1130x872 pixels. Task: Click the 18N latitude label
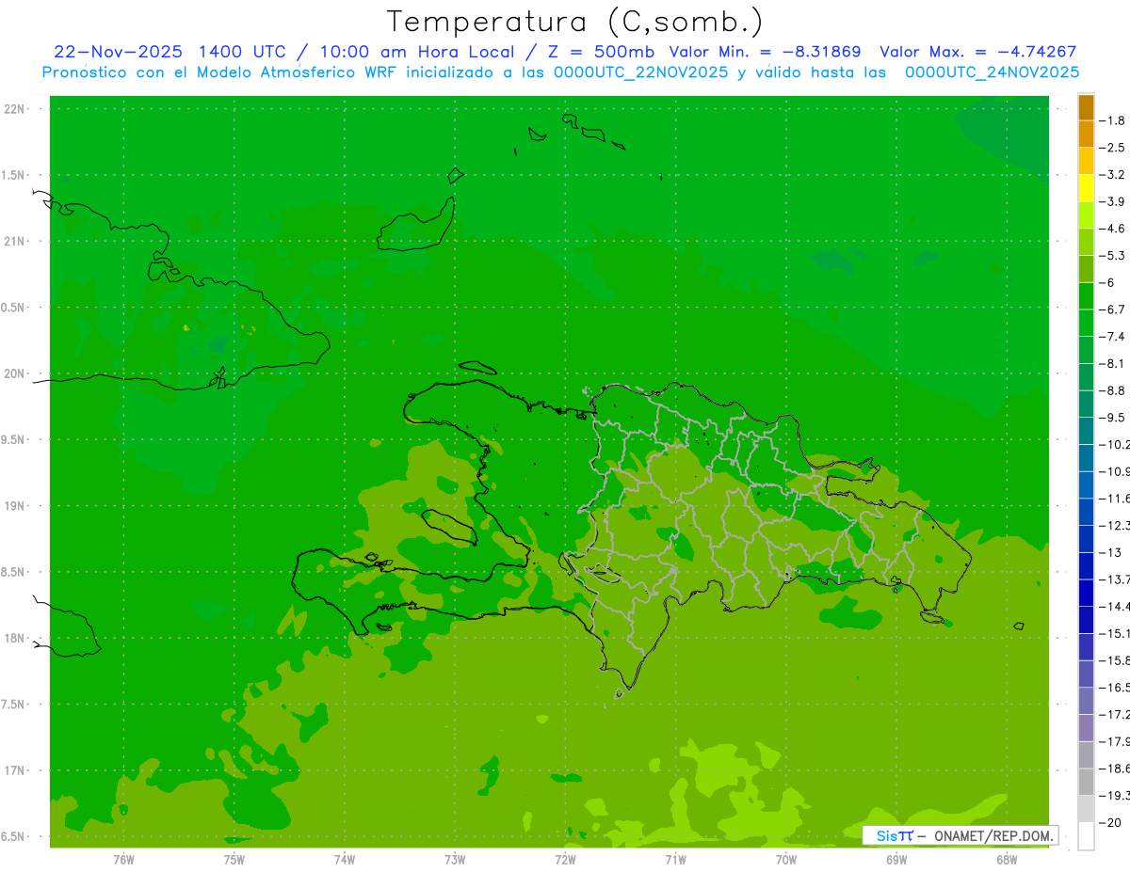pyautogui.click(x=14, y=638)
